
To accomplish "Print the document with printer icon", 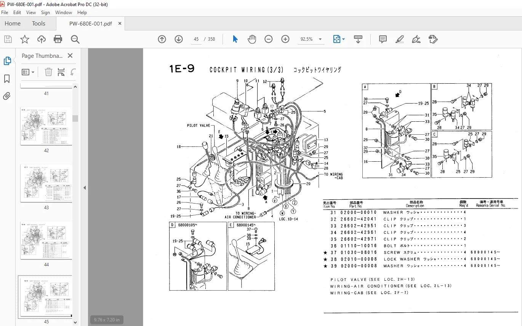I will pyautogui.click(x=58, y=39).
